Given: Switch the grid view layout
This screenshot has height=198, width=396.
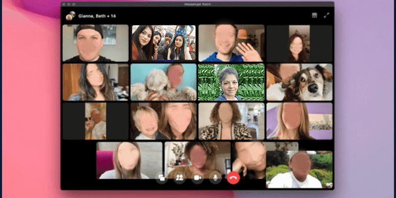Looking at the screenshot, I should pyautogui.click(x=314, y=15).
